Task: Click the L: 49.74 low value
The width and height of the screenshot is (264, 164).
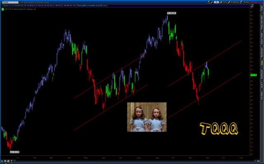Action: click(57, 5)
